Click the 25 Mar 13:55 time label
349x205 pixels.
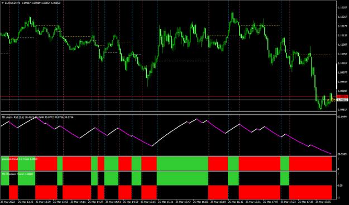coord(60,202)
